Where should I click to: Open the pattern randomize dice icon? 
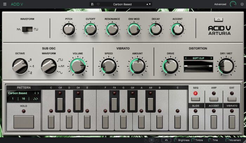tap(35, 99)
